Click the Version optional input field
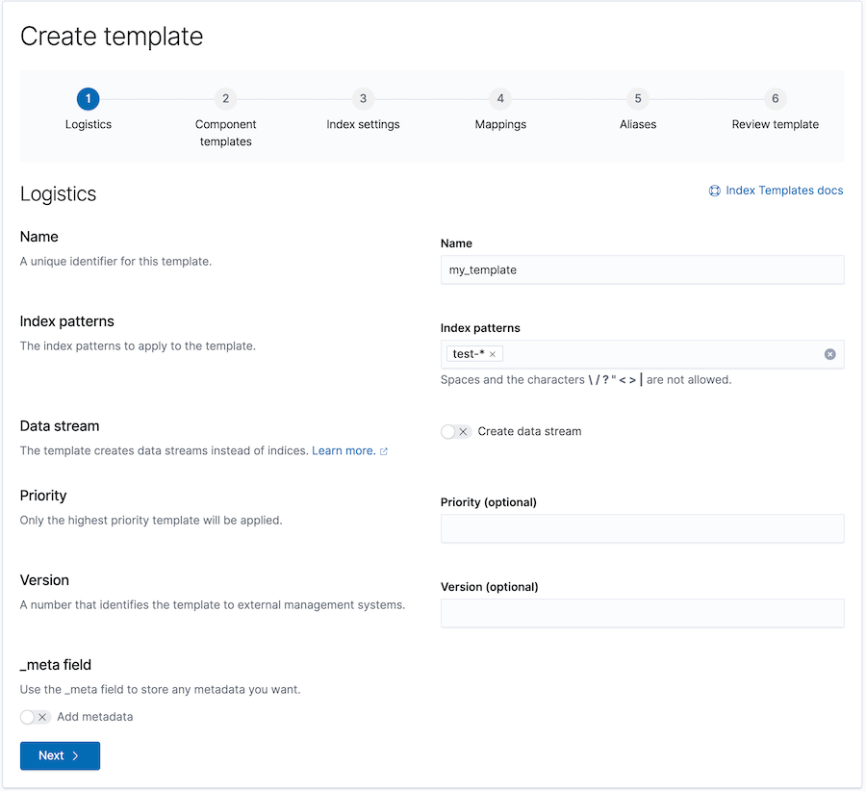 point(642,613)
